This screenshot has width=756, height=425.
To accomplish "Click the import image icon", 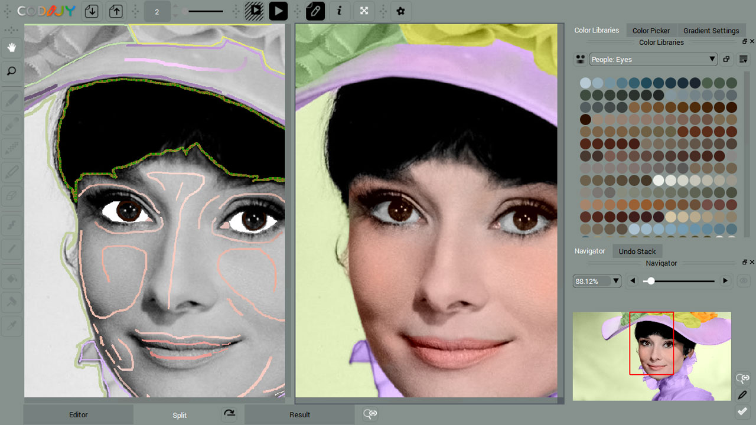I will coord(91,11).
